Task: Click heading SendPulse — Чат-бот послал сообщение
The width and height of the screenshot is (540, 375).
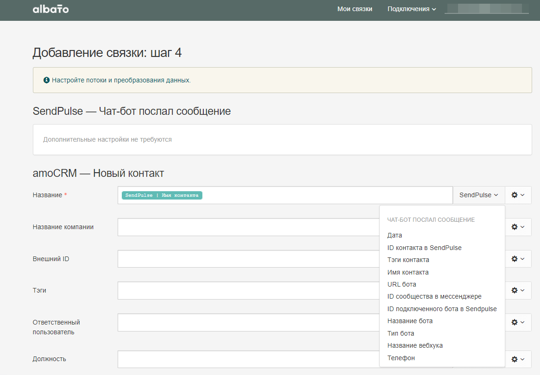Action: pos(132,111)
